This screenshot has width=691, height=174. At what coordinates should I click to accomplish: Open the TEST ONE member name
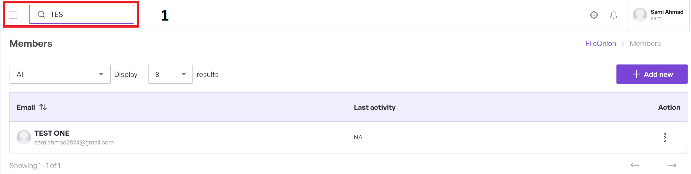click(x=52, y=133)
